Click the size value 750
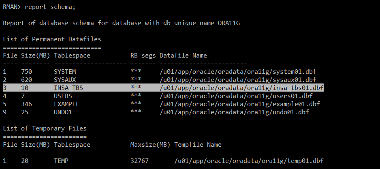The height and width of the screenshot is (169, 380). 26,72
